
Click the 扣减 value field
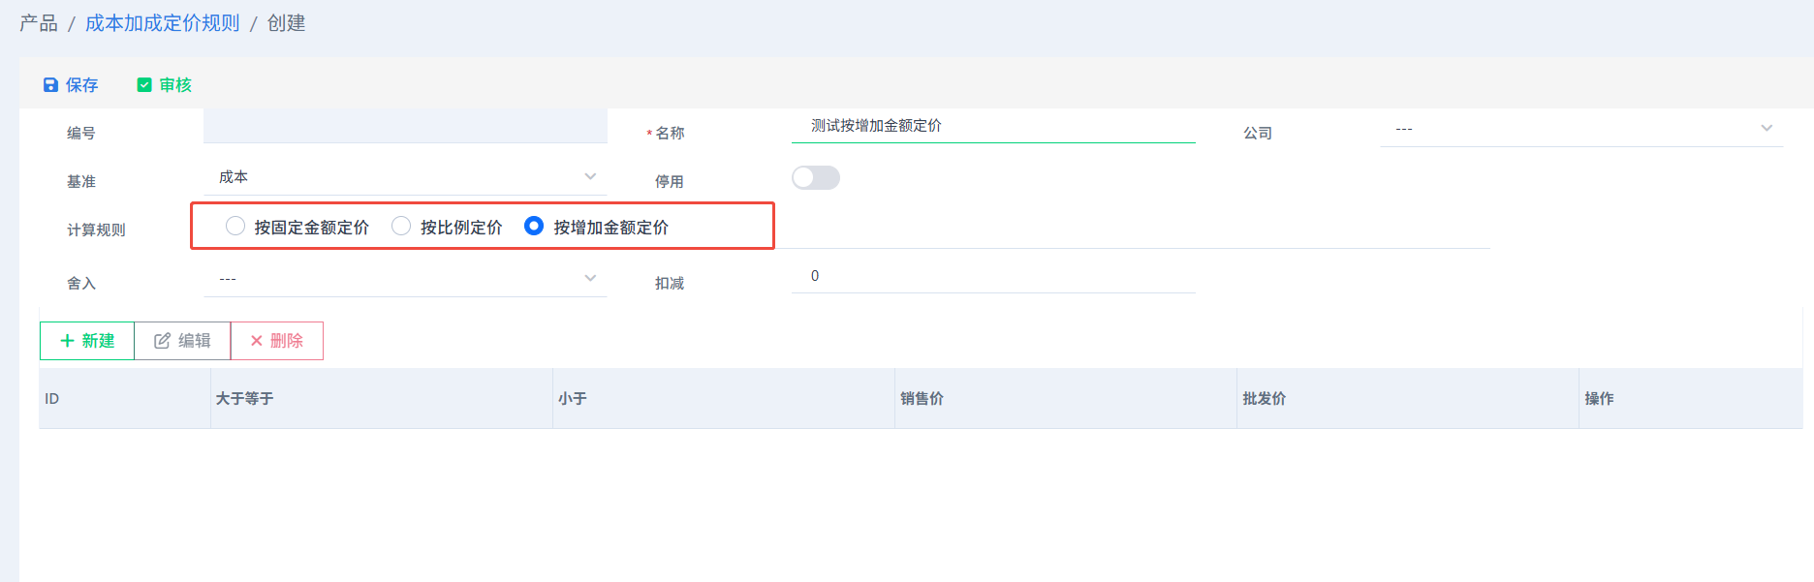993,276
